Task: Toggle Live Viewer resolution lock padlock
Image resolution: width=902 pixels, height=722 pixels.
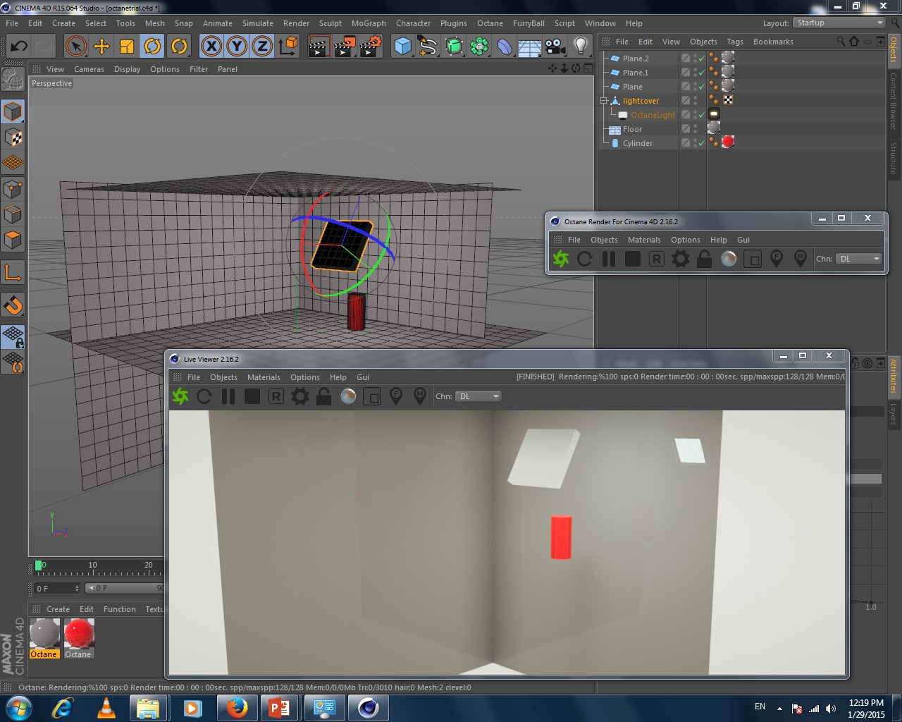Action: (323, 397)
